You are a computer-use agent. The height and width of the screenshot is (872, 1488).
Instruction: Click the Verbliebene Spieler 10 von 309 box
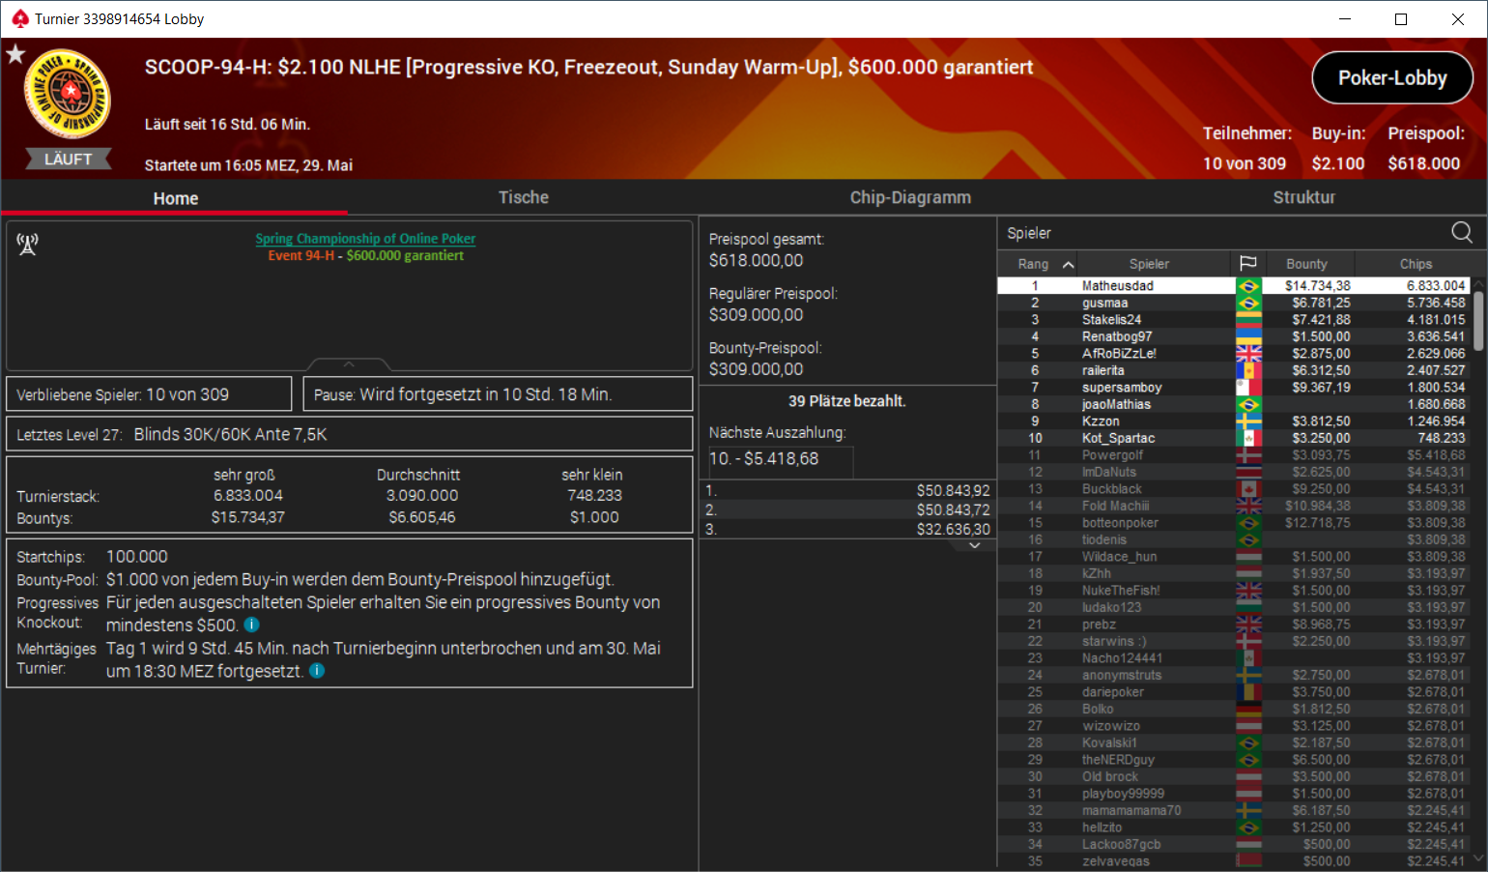point(149,394)
